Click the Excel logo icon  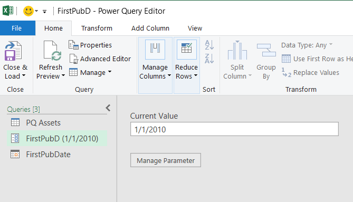coord(8,11)
